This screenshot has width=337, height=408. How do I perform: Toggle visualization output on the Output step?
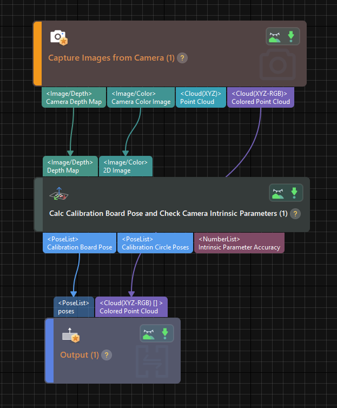(149, 333)
